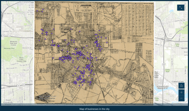The width and height of the screenshot is (189, 111).
Task: Click the highway 59 shield at bottom left
Action: click(18, 86)
